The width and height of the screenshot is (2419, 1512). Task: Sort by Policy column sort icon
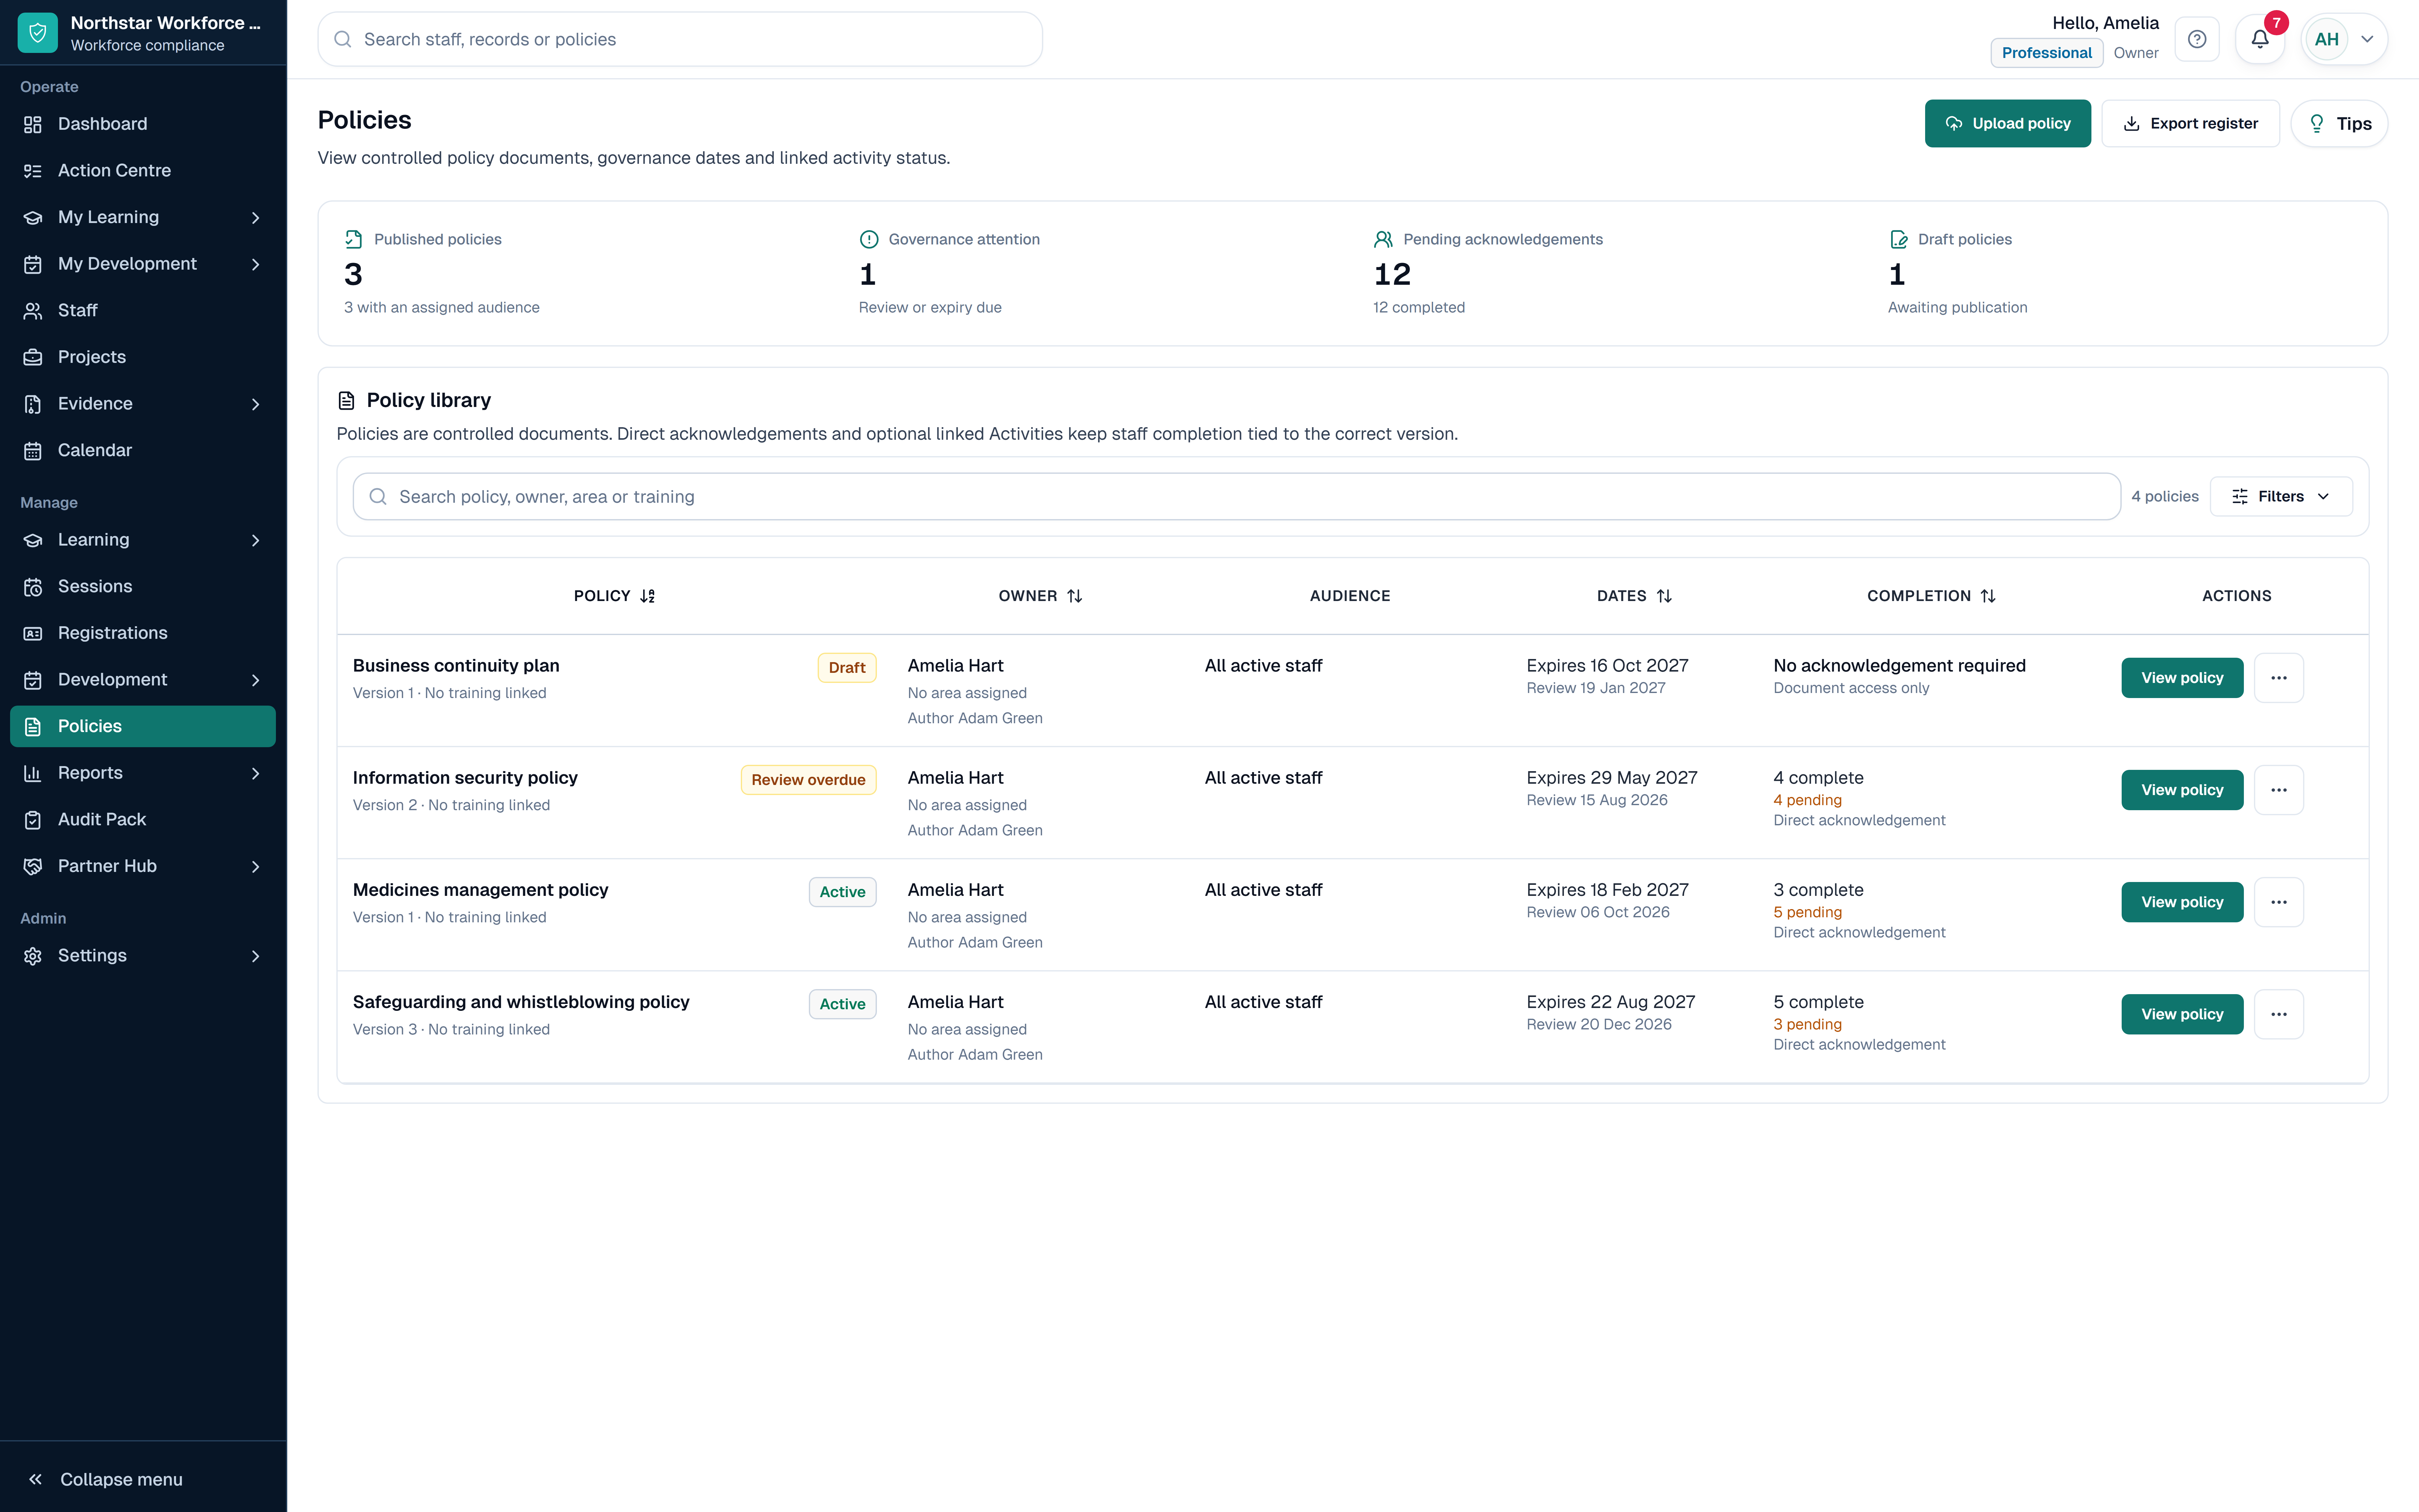coord(648,596)
